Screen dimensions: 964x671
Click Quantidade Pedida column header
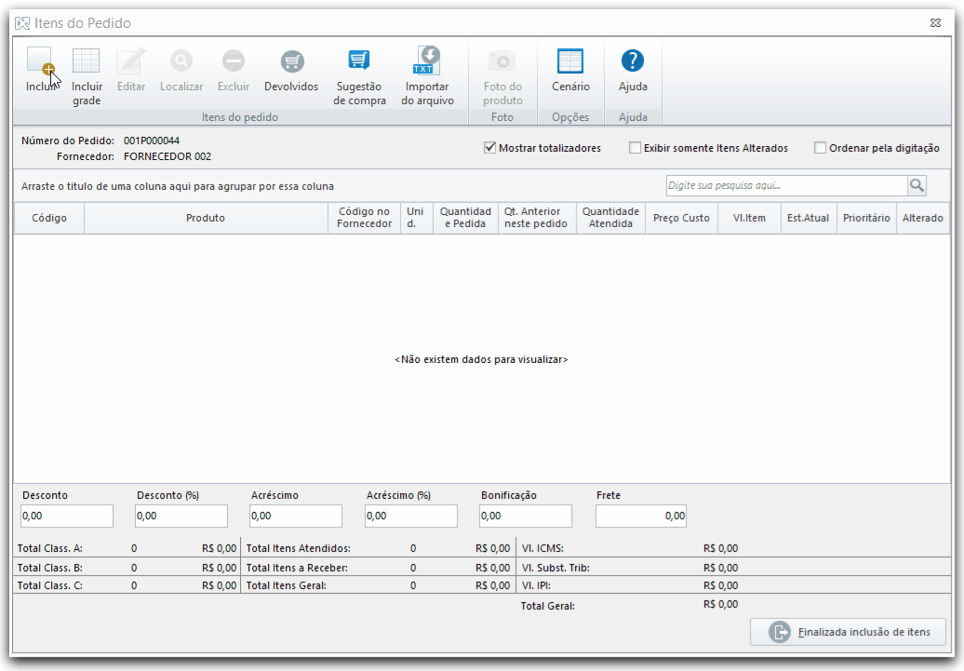coord(465,218)
